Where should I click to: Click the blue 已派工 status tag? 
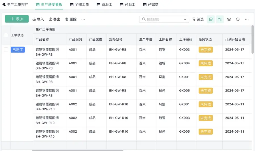(18, 50)
